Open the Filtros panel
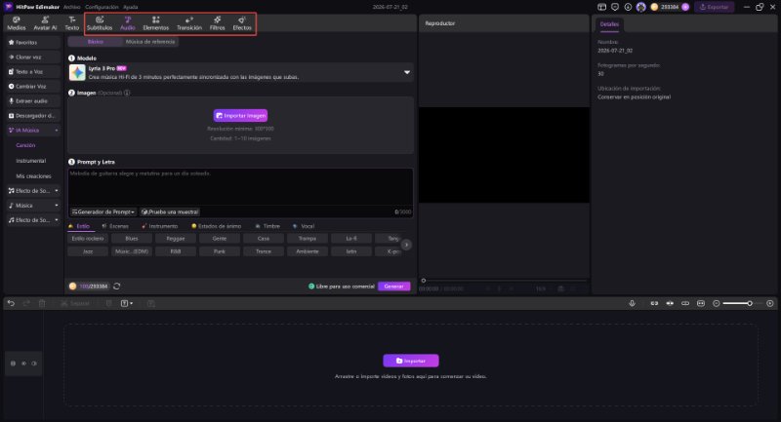The height and width of the screenshot is (422, 781). 217,23
